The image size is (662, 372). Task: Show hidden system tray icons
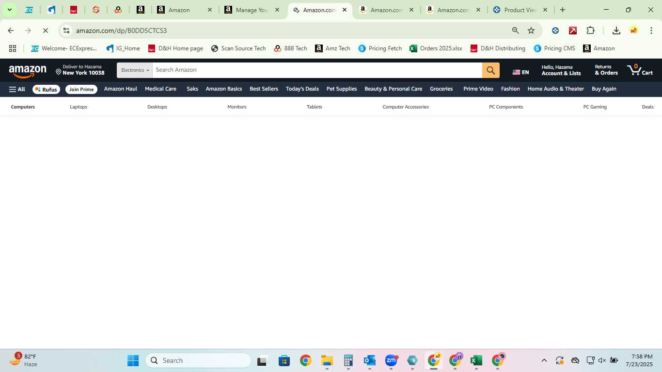pos(544,361)
